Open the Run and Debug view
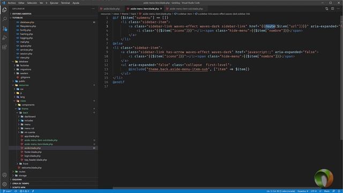This screenshot has height=193, width=343. [4, 38]
